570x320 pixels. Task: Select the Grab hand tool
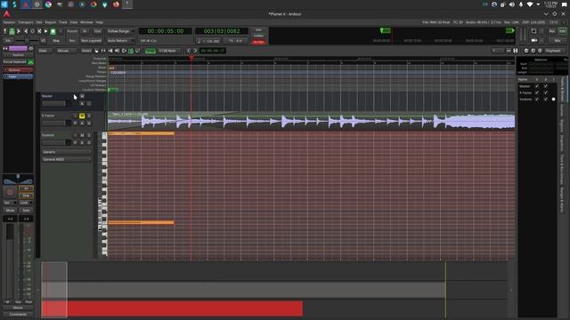pos(96,51)
